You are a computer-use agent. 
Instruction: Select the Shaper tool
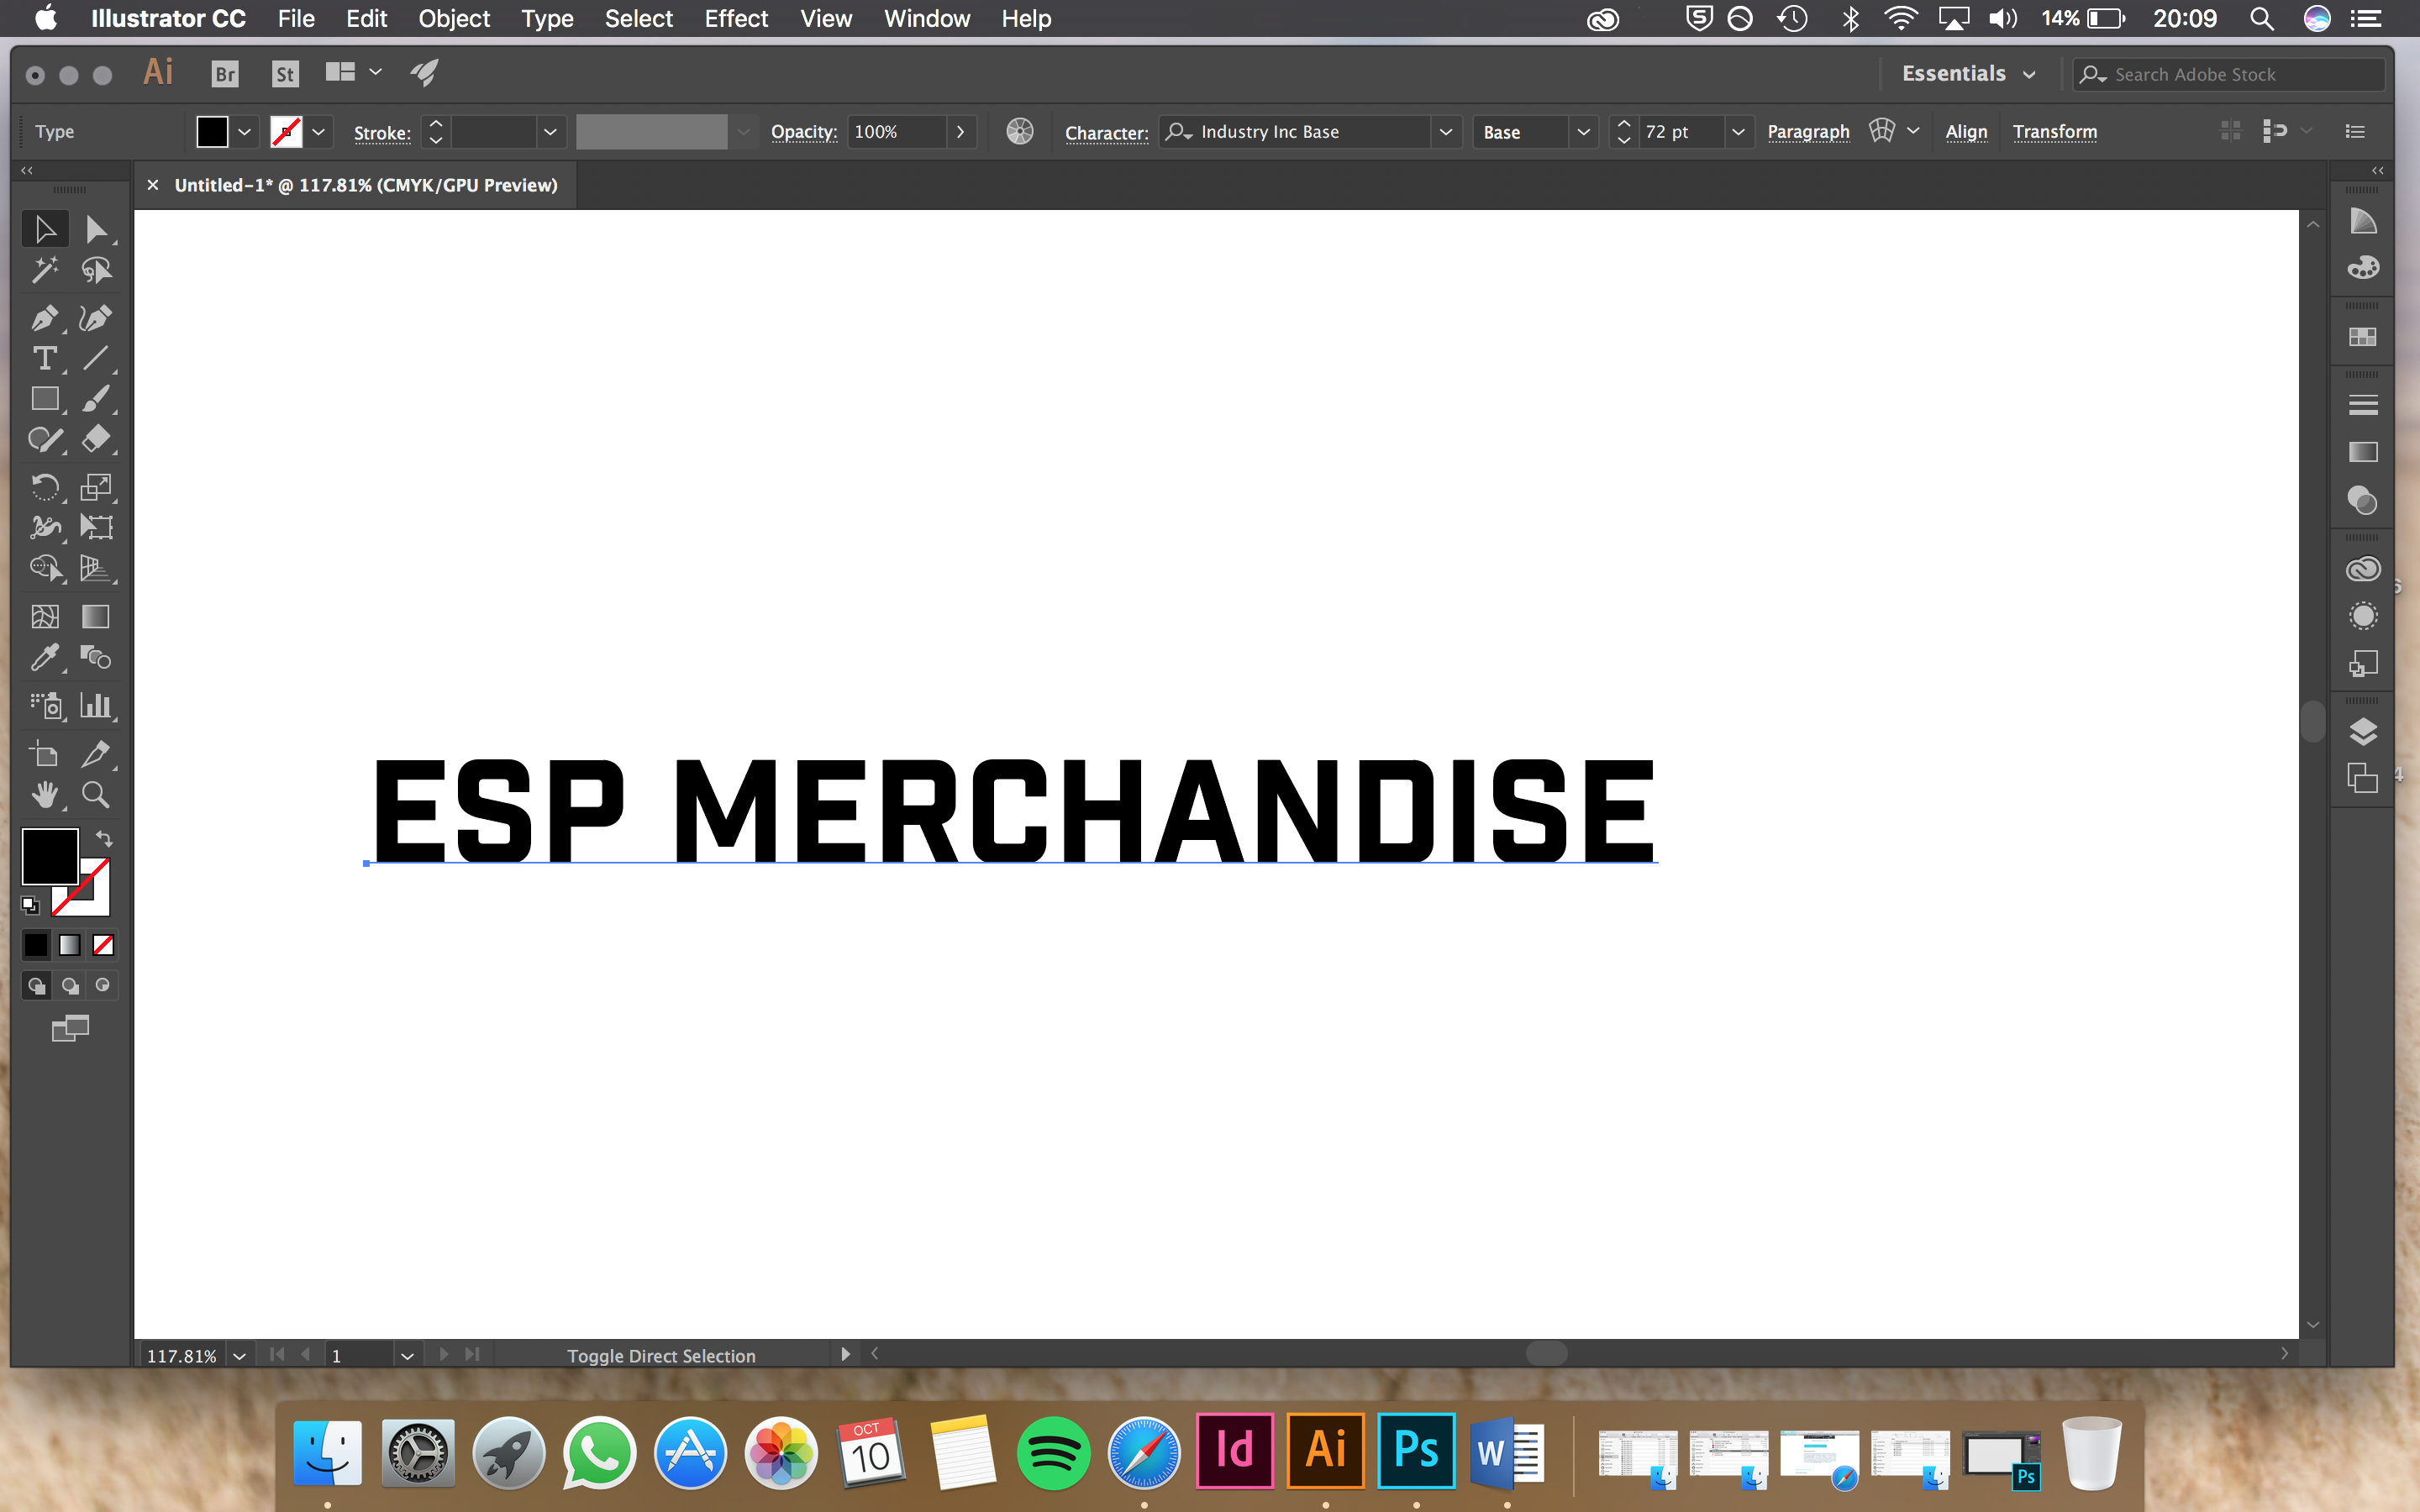pos(45,439)
